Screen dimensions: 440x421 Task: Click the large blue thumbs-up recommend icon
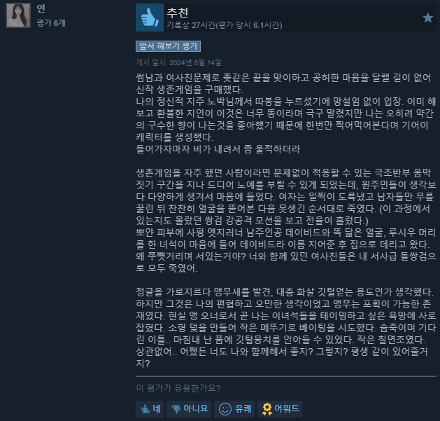[x=150, y=18]
